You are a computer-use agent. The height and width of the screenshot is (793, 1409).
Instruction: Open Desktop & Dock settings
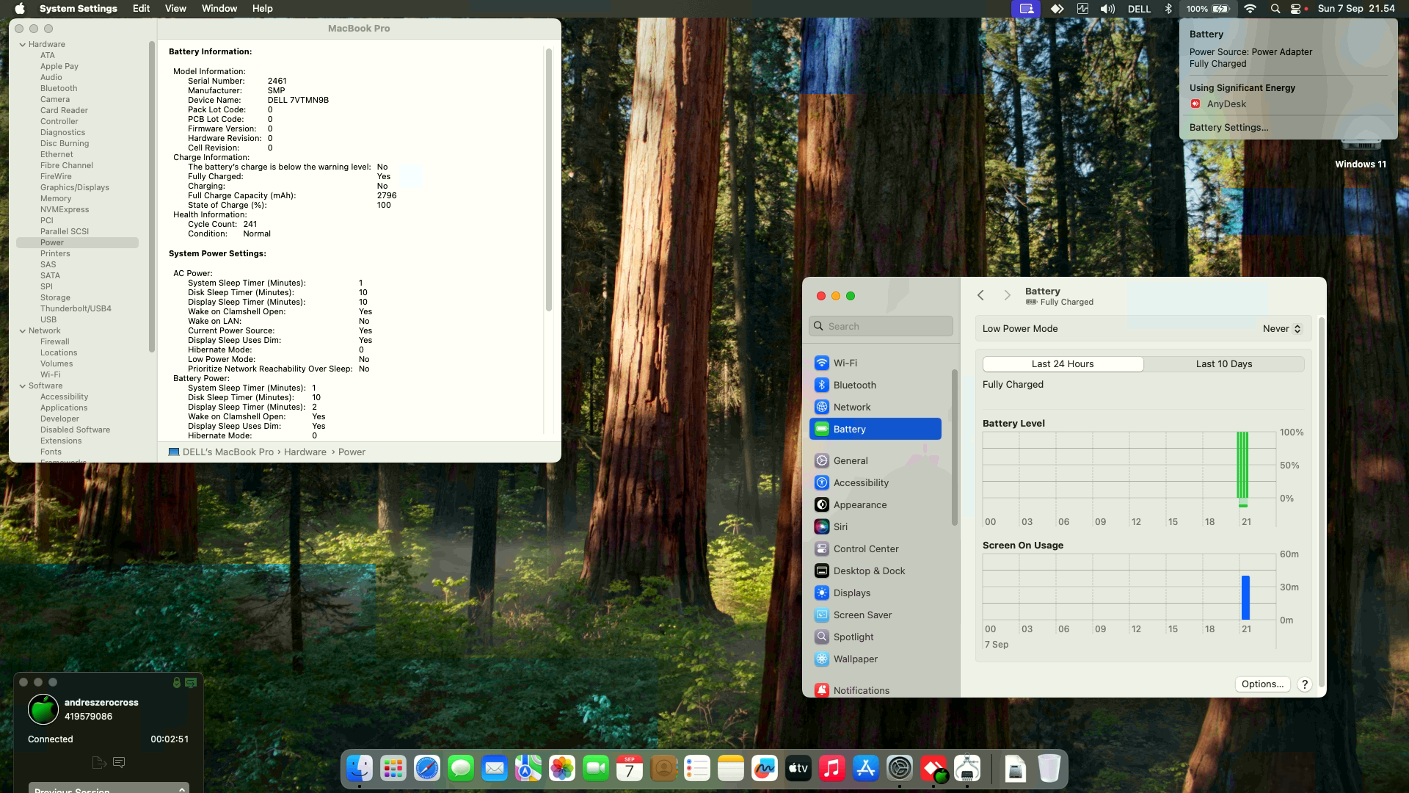point(875,571)
